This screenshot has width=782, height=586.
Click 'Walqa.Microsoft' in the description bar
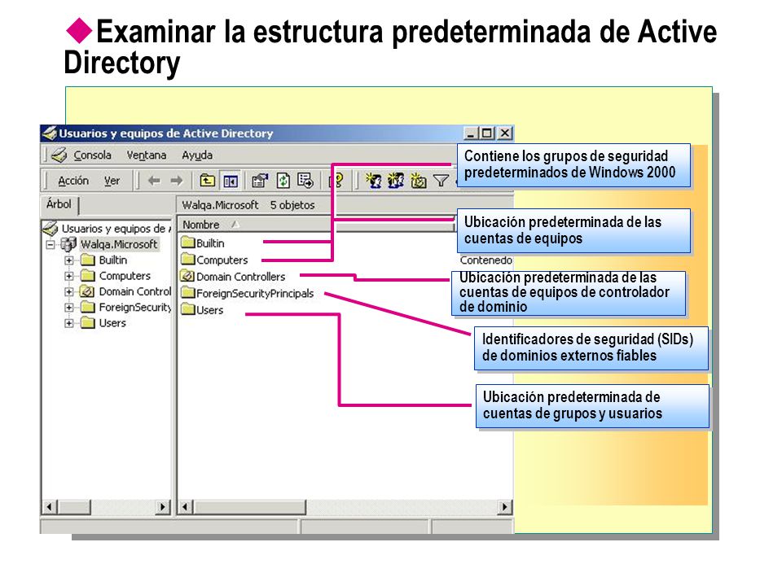pyautogui.click(x=220, y=205)
